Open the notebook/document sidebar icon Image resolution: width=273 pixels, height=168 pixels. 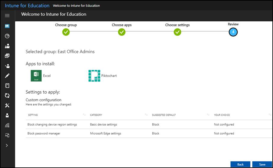click(x=7, y=86)
